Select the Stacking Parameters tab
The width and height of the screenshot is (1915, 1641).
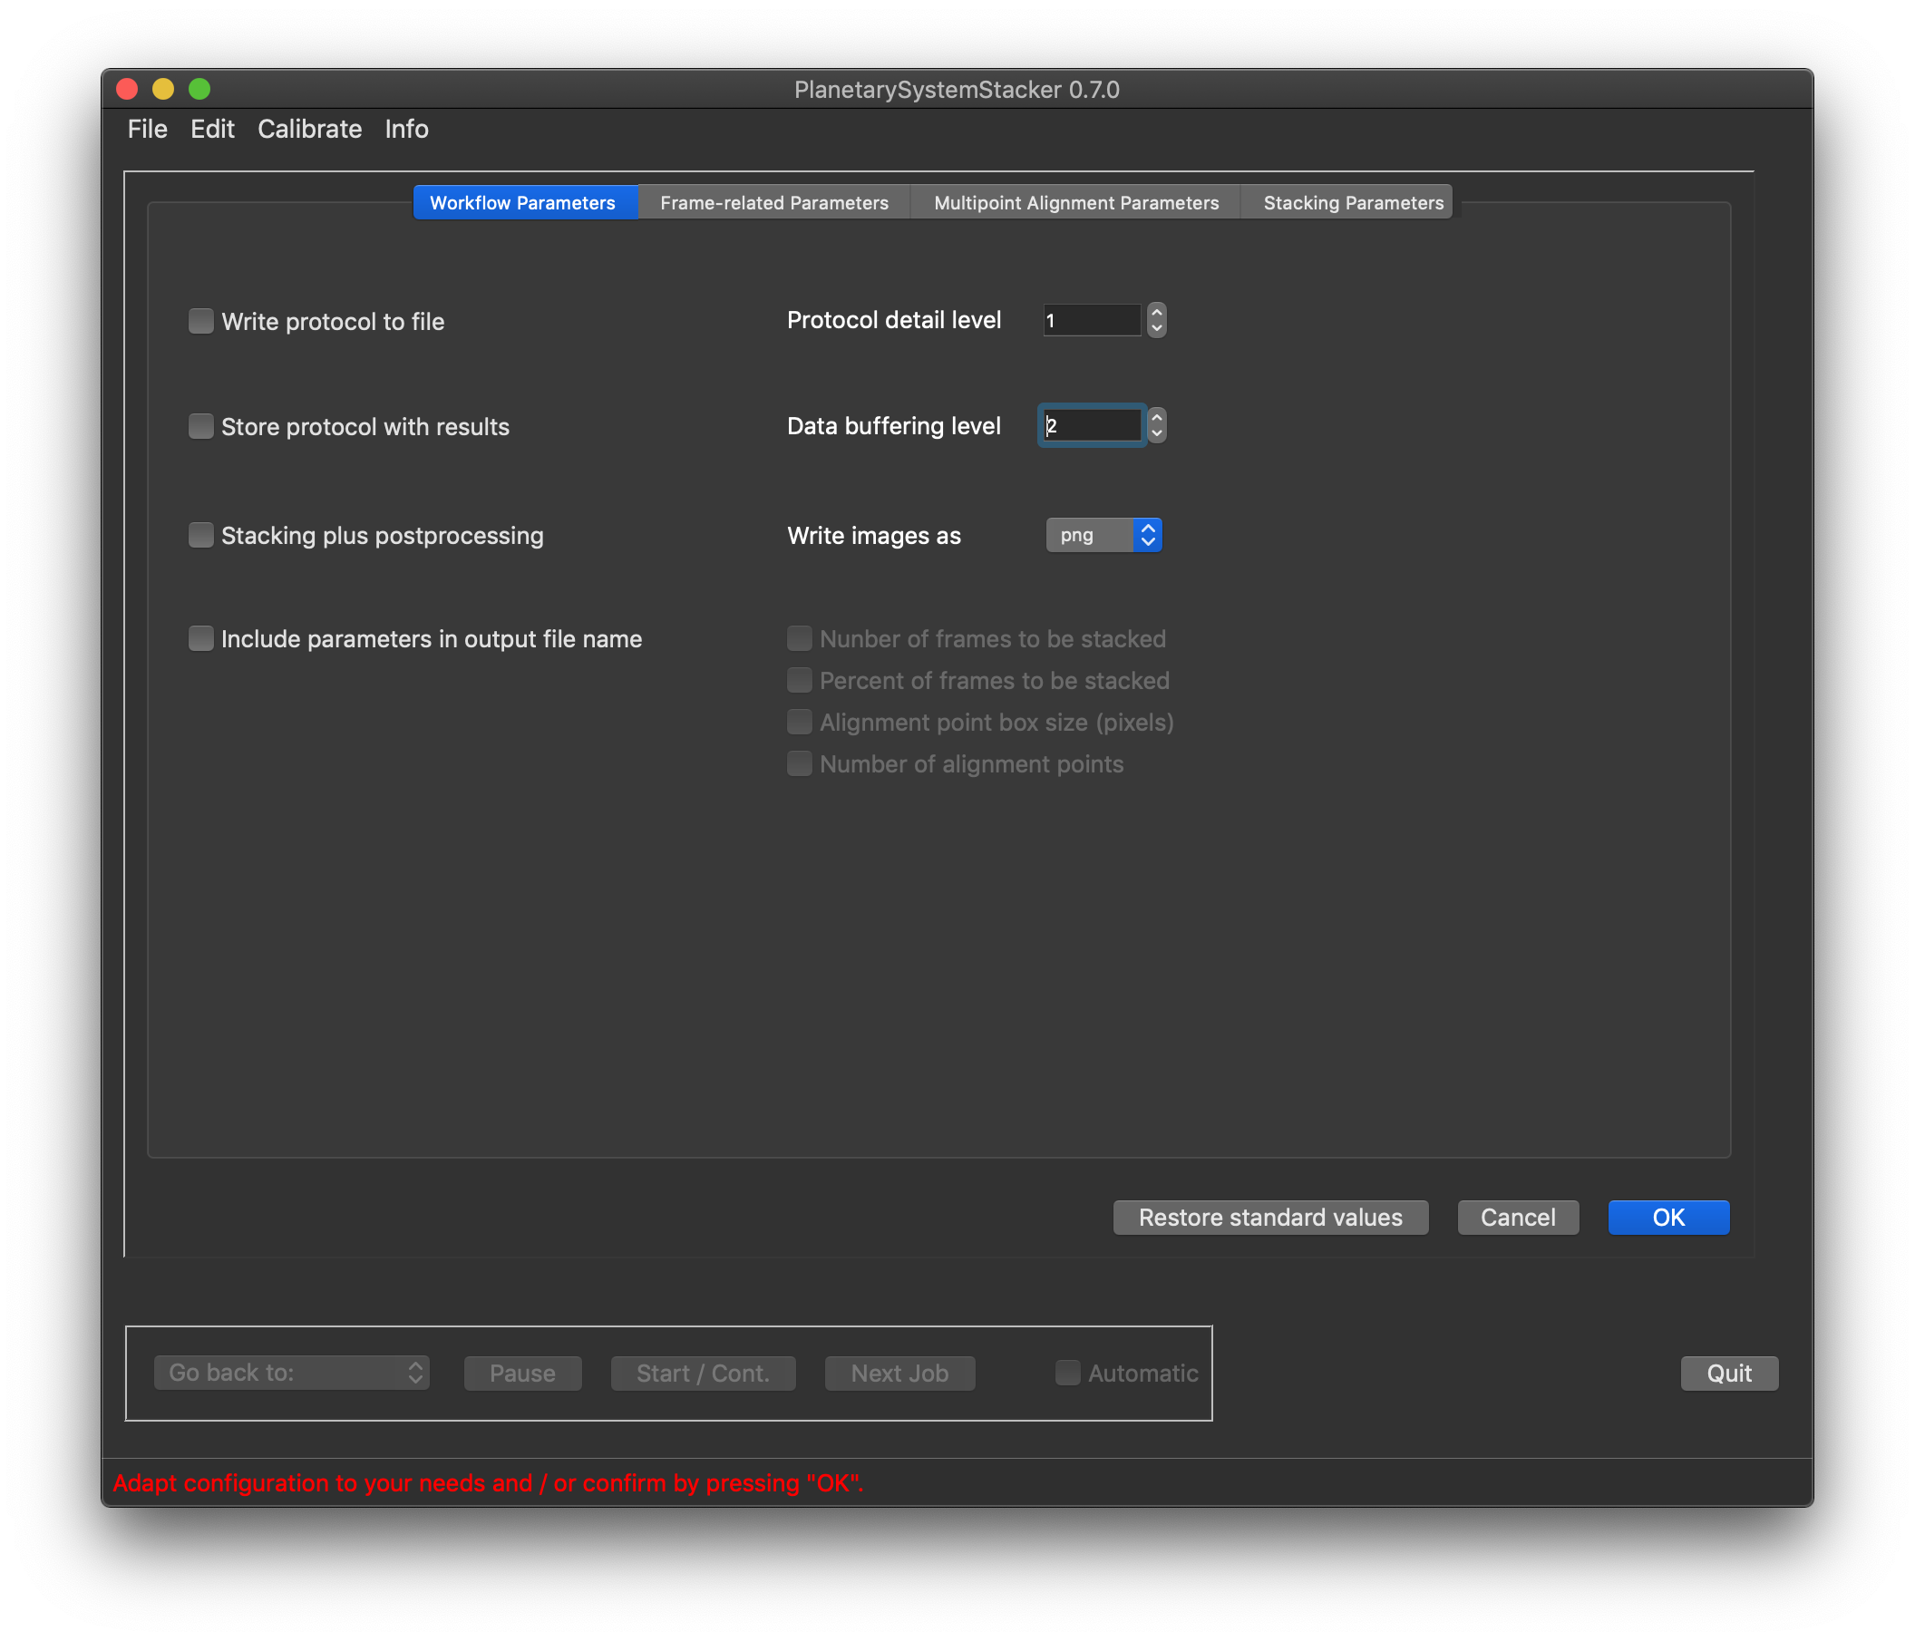[1352, 202]
